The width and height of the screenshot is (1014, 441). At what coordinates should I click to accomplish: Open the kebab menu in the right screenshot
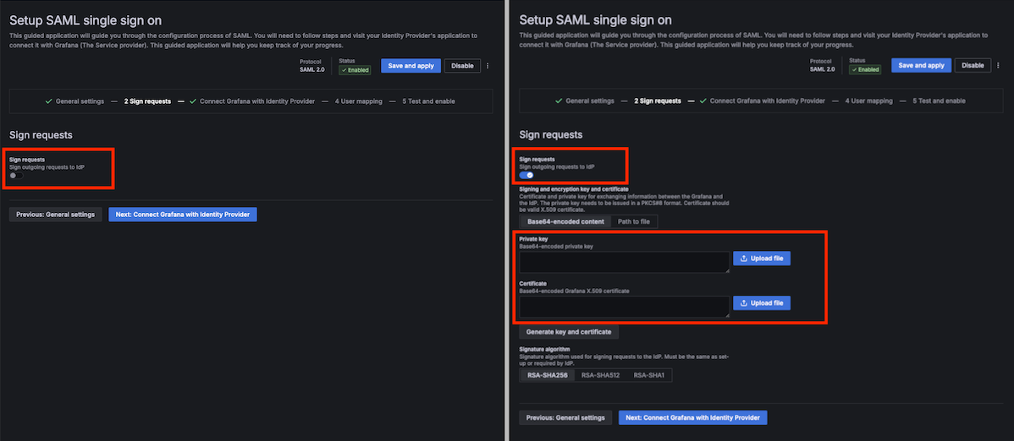point(997,65)
